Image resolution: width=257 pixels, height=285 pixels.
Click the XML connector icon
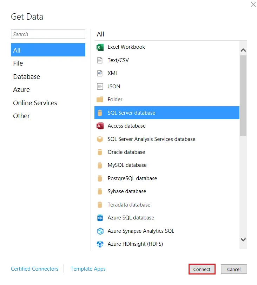click(100, 73)
